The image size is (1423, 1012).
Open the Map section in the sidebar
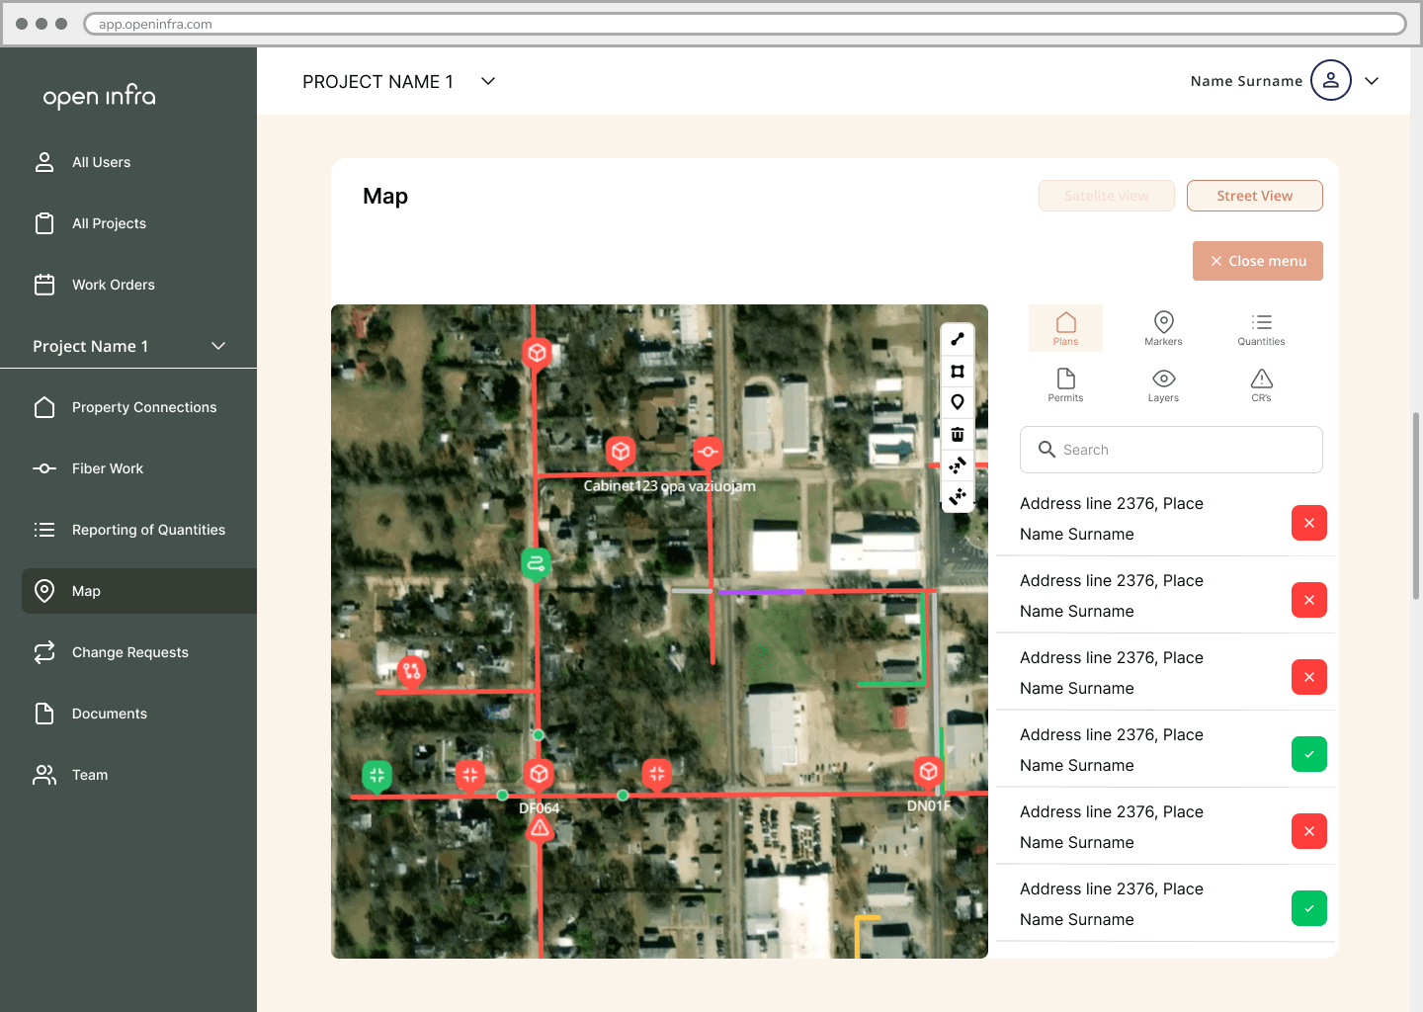point(85,591)
